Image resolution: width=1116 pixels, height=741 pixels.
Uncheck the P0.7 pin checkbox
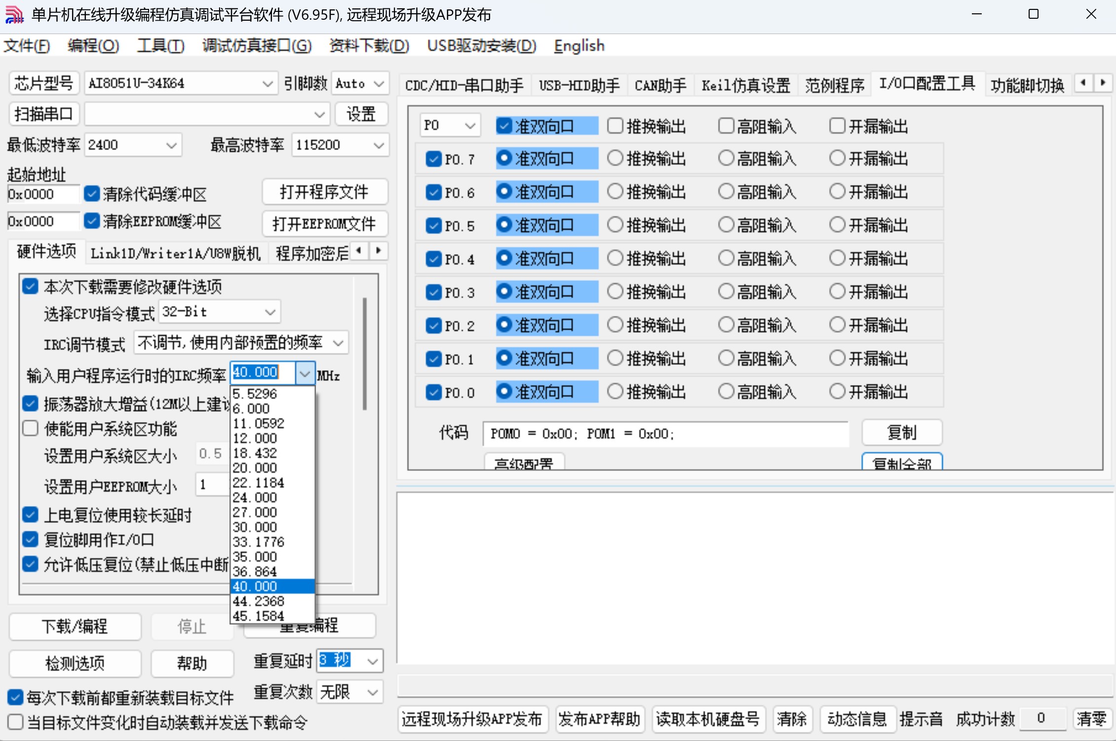pos(433,159)
